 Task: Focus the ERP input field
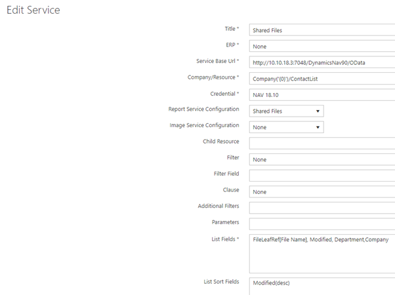322,47
